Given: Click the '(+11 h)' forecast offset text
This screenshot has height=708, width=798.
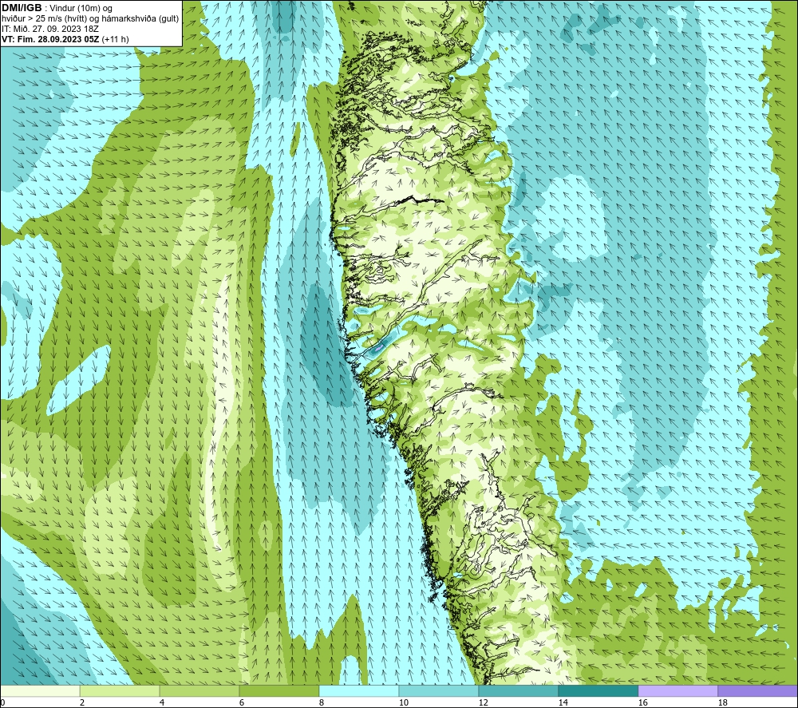Looking at the screenshot, I should pyautogui.click(x=116, y=39).
